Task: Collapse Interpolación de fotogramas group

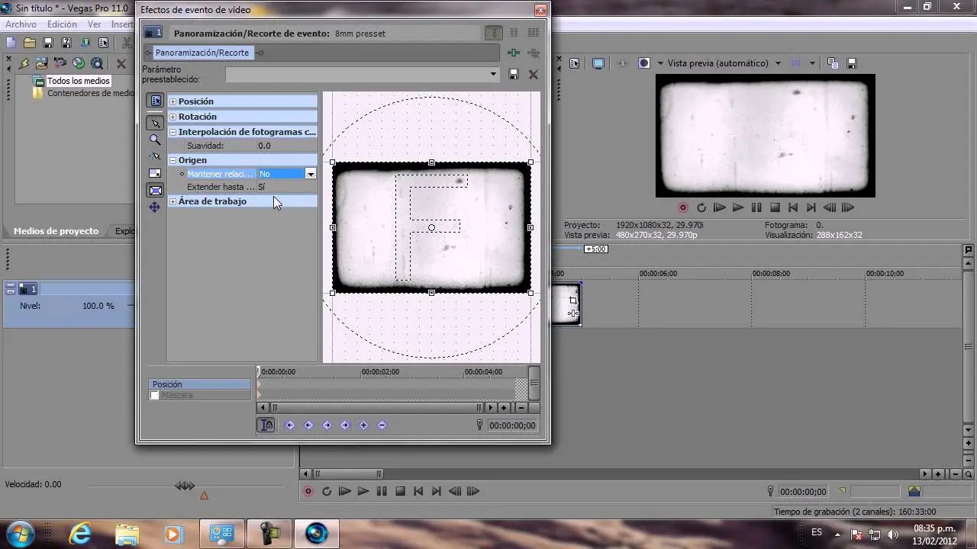Action: [x=173, y=132]
